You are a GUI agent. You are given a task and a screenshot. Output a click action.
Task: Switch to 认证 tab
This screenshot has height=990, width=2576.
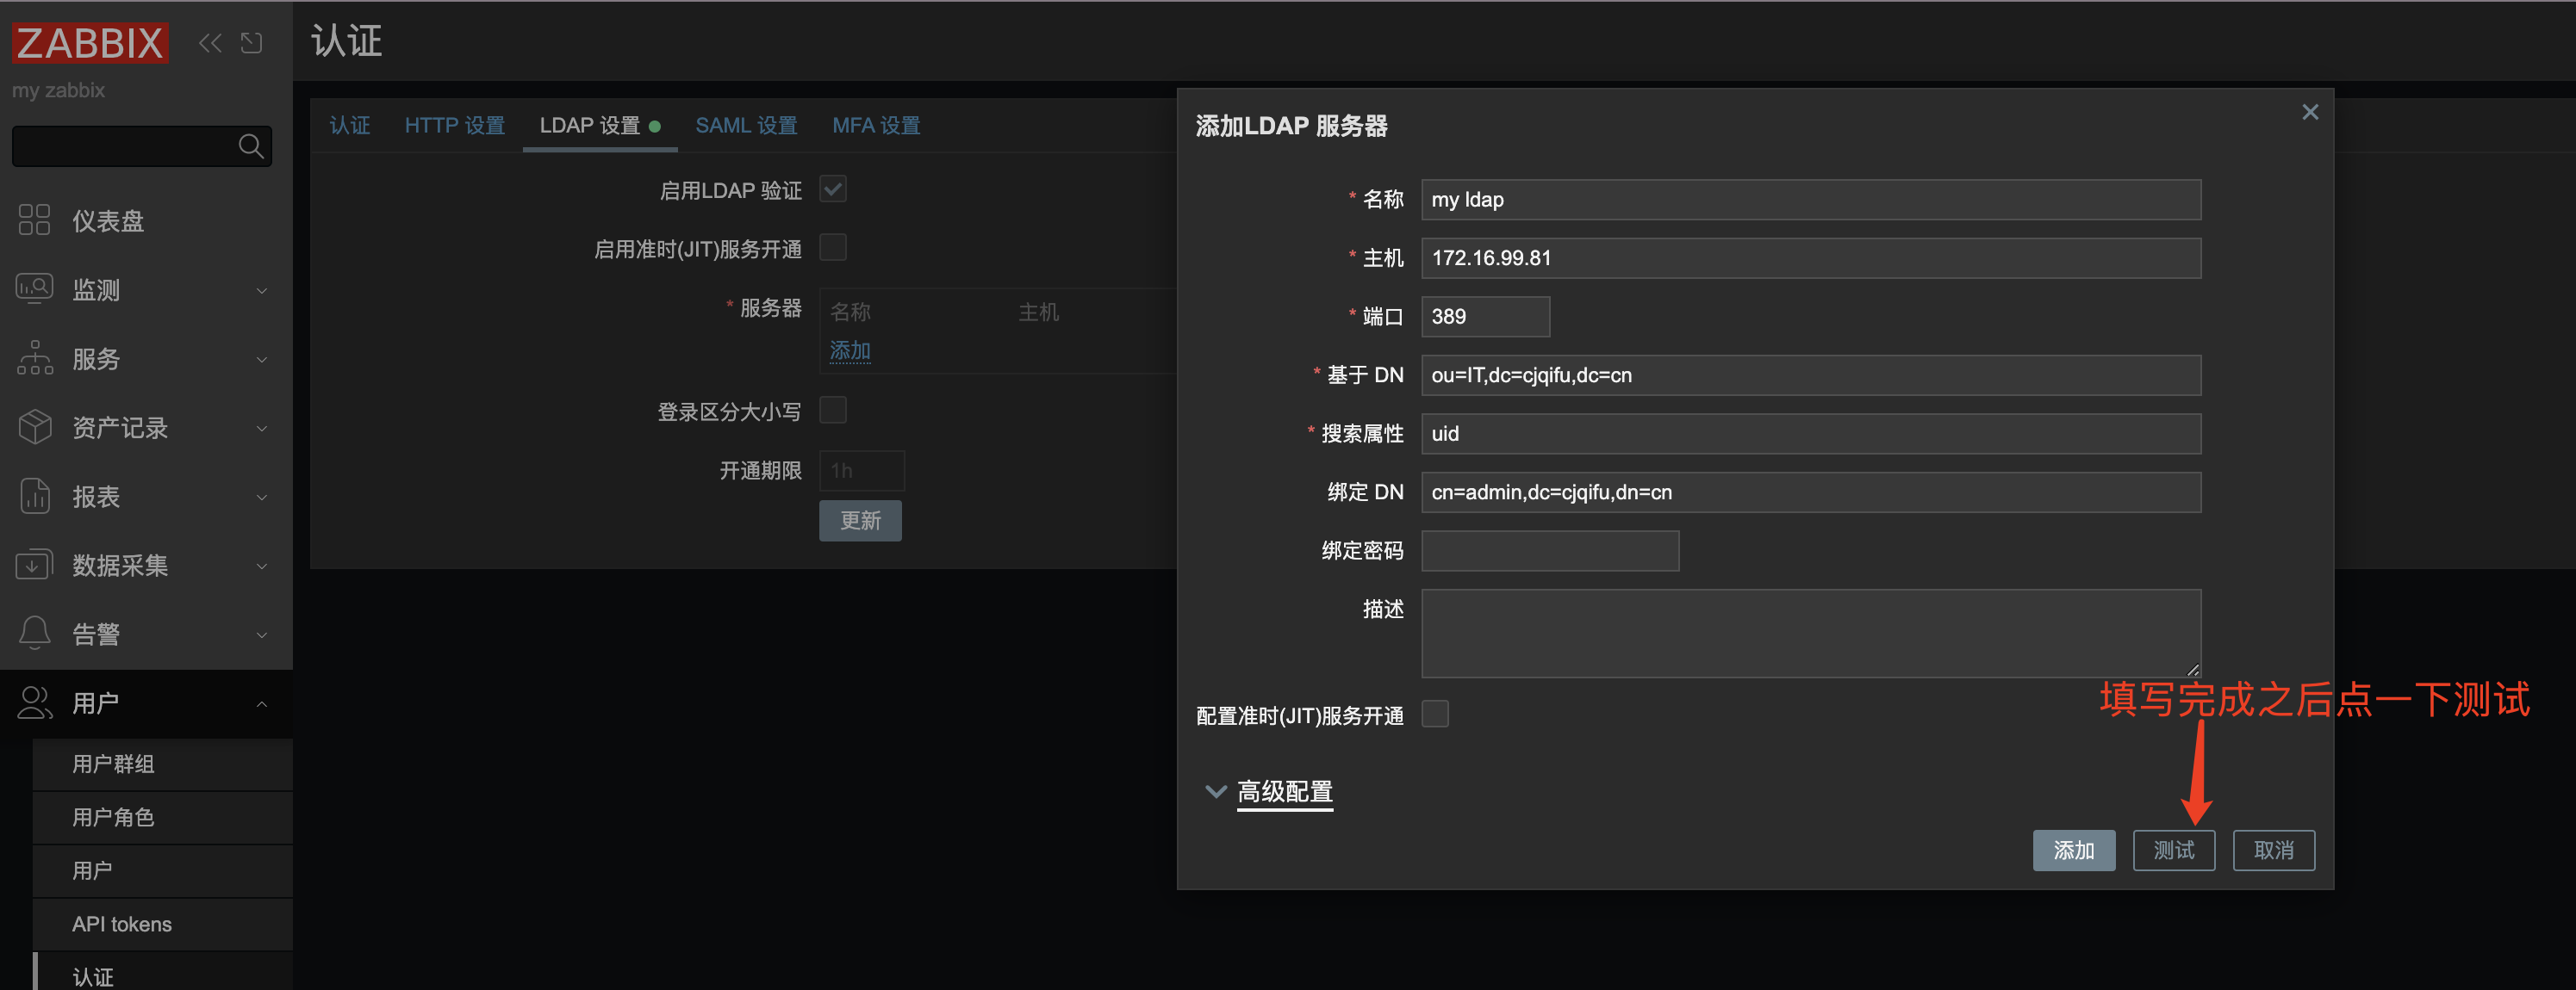tap(350, 126)
